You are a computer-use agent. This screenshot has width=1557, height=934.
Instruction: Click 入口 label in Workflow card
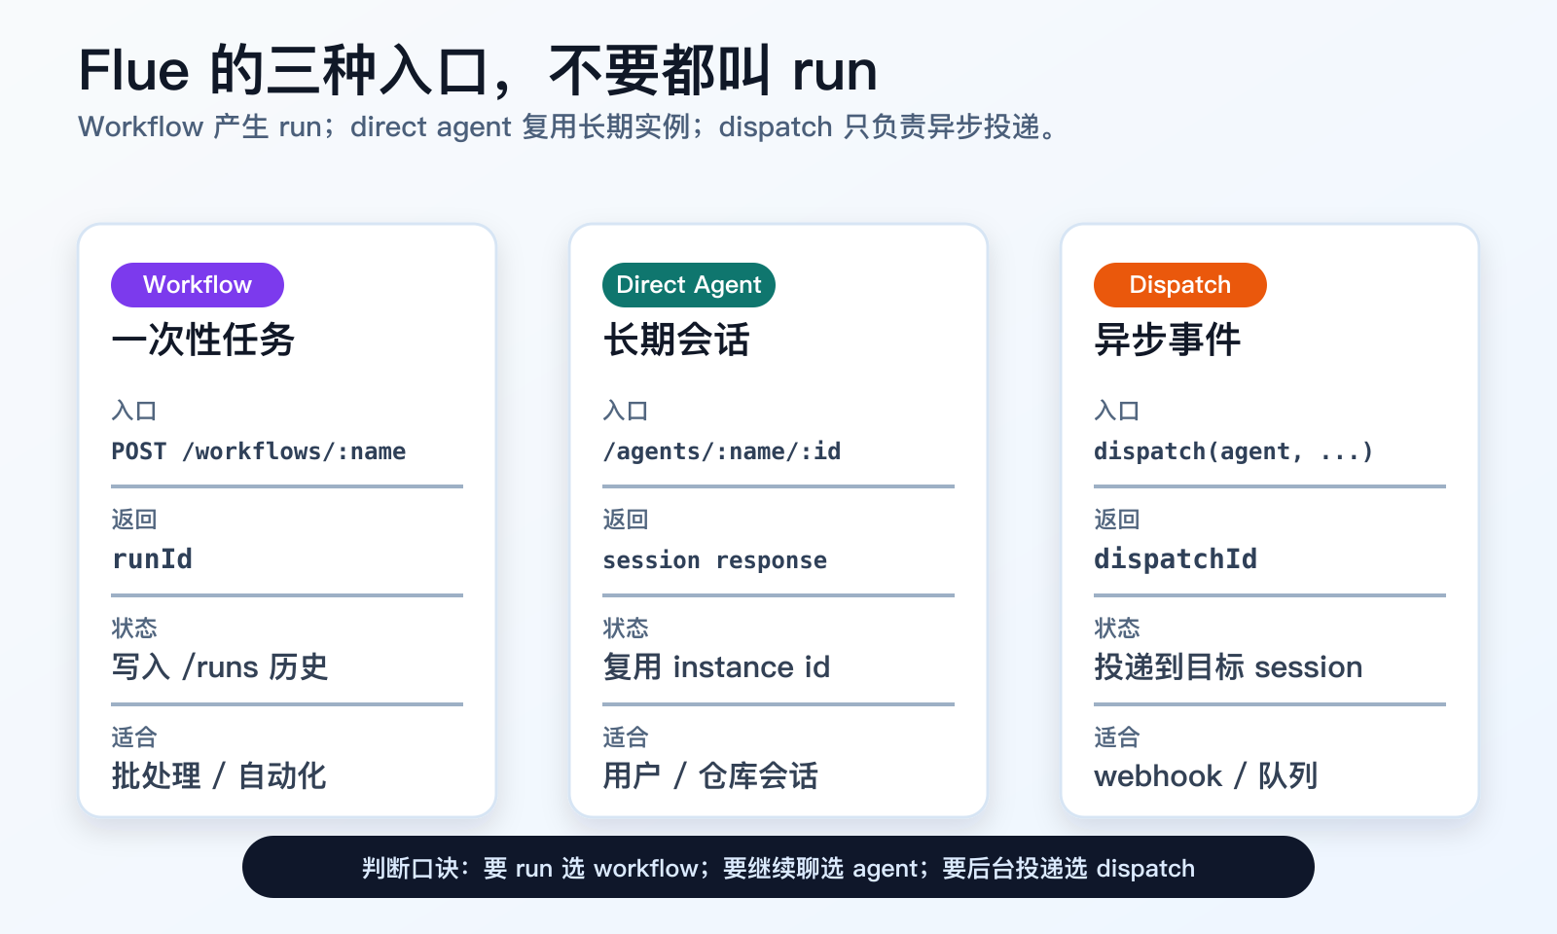pyautogui.click(x=134, y=411)
